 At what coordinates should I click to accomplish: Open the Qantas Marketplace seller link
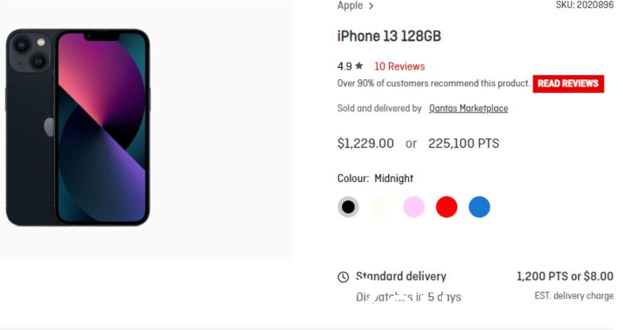click(x=468, y=108)
